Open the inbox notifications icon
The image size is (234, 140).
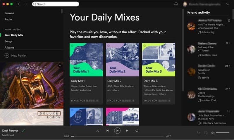pos(176,4)
